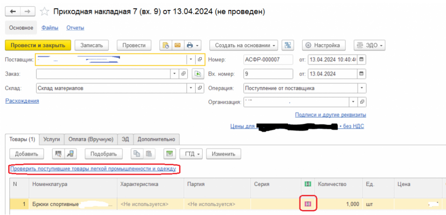
Task: Click the Вх. номер field with 9
Action: [268, 74]
